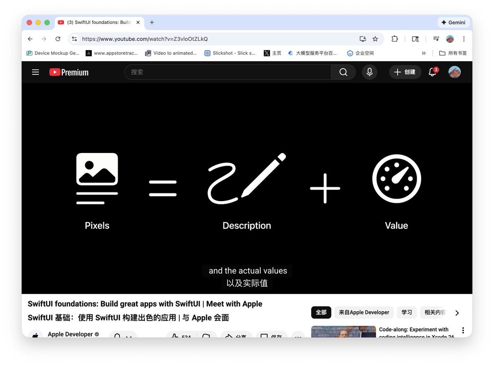Open the Code-along video thumbnail
Viewport: 494px width, 366px height.
(x=343, y=332)
